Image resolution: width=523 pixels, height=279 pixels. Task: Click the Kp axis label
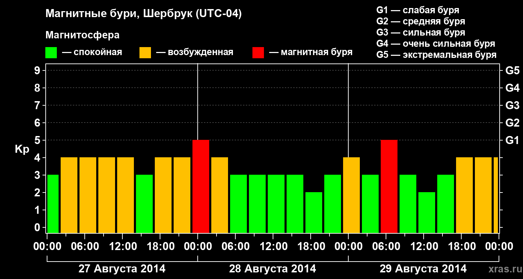click(x=22, y=150)
